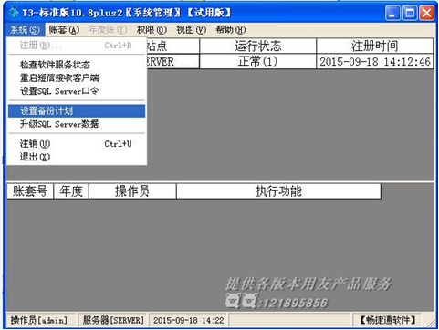Click the T3 application icon in title bar
Image resolution: width=439 pixels, height=330 pixels.
14,13
